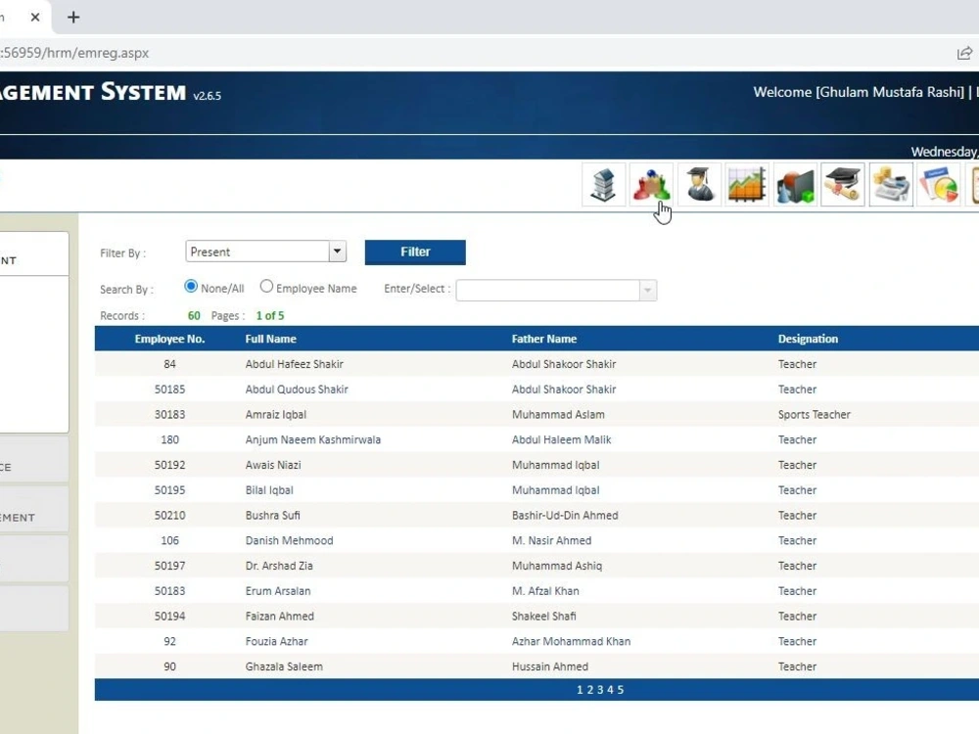The width and height of the screenshot is (979, 734).
Task: Select employee Bilal Iqbal
Action: (269, 490)
